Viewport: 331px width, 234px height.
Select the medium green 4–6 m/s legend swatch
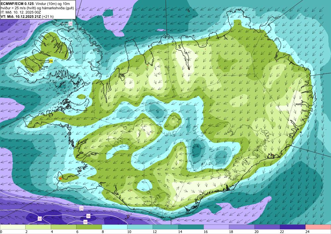(64, 227)
